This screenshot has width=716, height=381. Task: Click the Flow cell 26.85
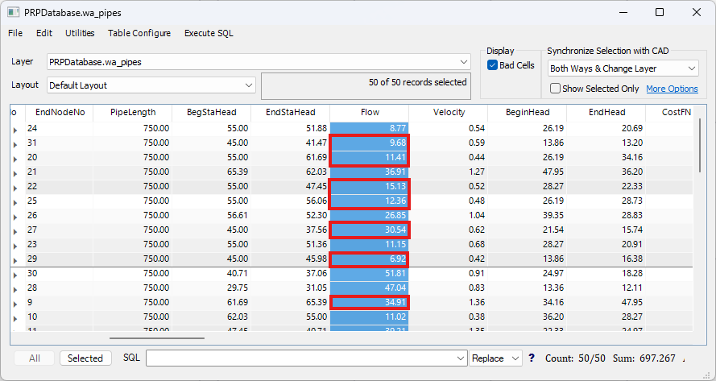(370, 215)
